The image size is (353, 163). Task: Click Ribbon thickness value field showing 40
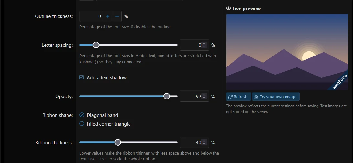pos(194,143)
